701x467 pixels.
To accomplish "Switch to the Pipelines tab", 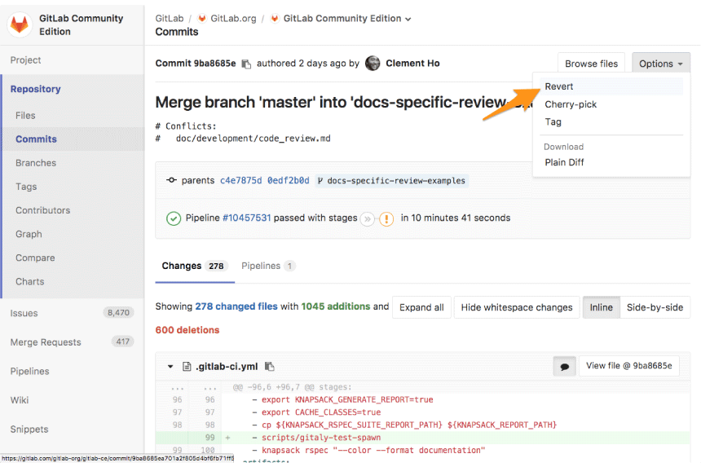I will tap(268, 266).
